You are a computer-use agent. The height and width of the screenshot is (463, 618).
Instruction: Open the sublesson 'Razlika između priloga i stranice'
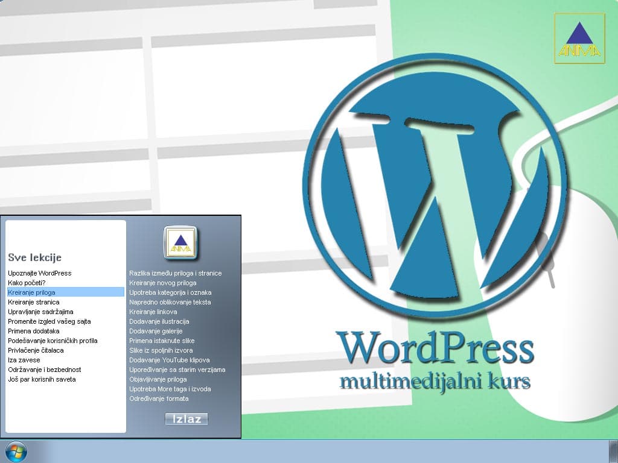(174, 272)
